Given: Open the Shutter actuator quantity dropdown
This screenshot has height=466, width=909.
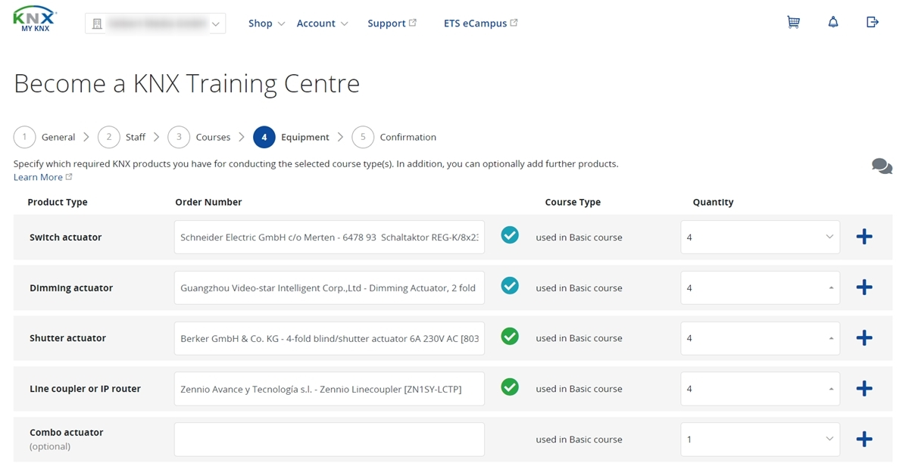Looking at the screenshot, I should (x=760, y=339).
